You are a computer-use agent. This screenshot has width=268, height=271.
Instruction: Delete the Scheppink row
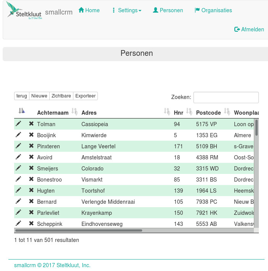[x=31, y=223]
